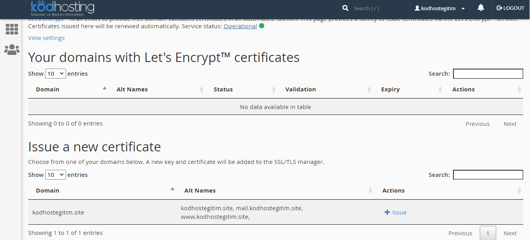Click Previous under the certificates table
The image size is (530, 240).
(x=477, y=124)
